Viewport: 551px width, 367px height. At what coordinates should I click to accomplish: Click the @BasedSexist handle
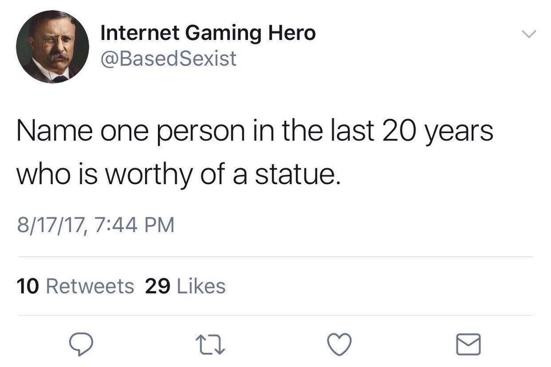[x=168, y=58]
